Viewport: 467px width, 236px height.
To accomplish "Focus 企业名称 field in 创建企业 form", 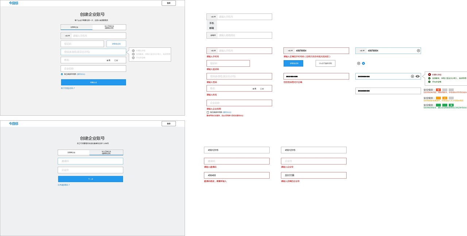I will [93, 69].
